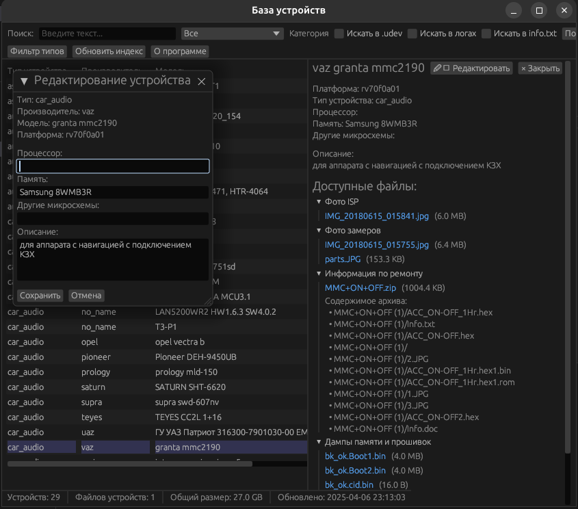Save device changes with Сохранить
The height and width of the screenshot is (509, 578).
coord(40,296)
